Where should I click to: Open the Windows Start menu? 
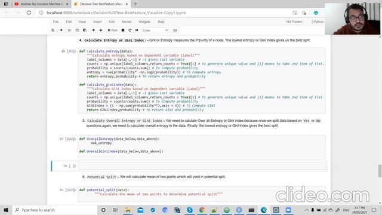point(6,210)
